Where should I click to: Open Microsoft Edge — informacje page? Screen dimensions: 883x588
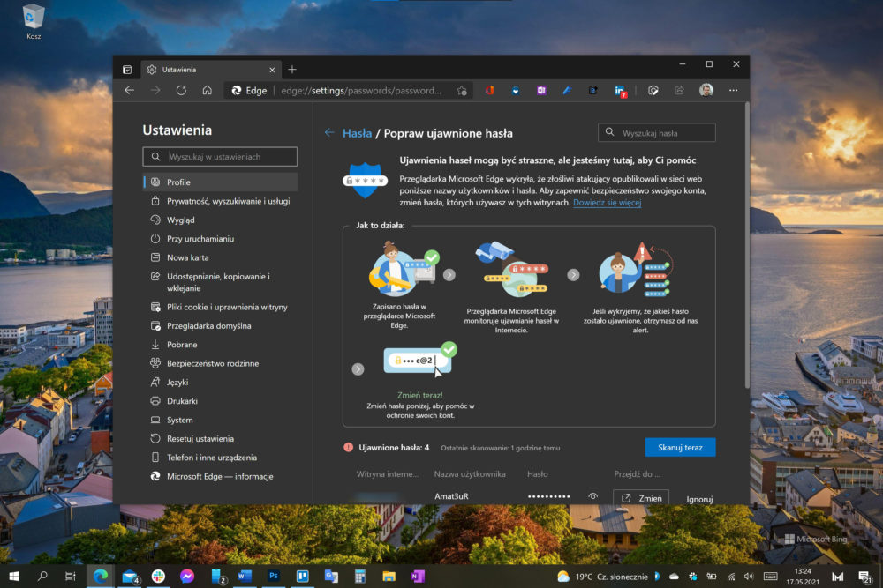click(x=220, y=476)
